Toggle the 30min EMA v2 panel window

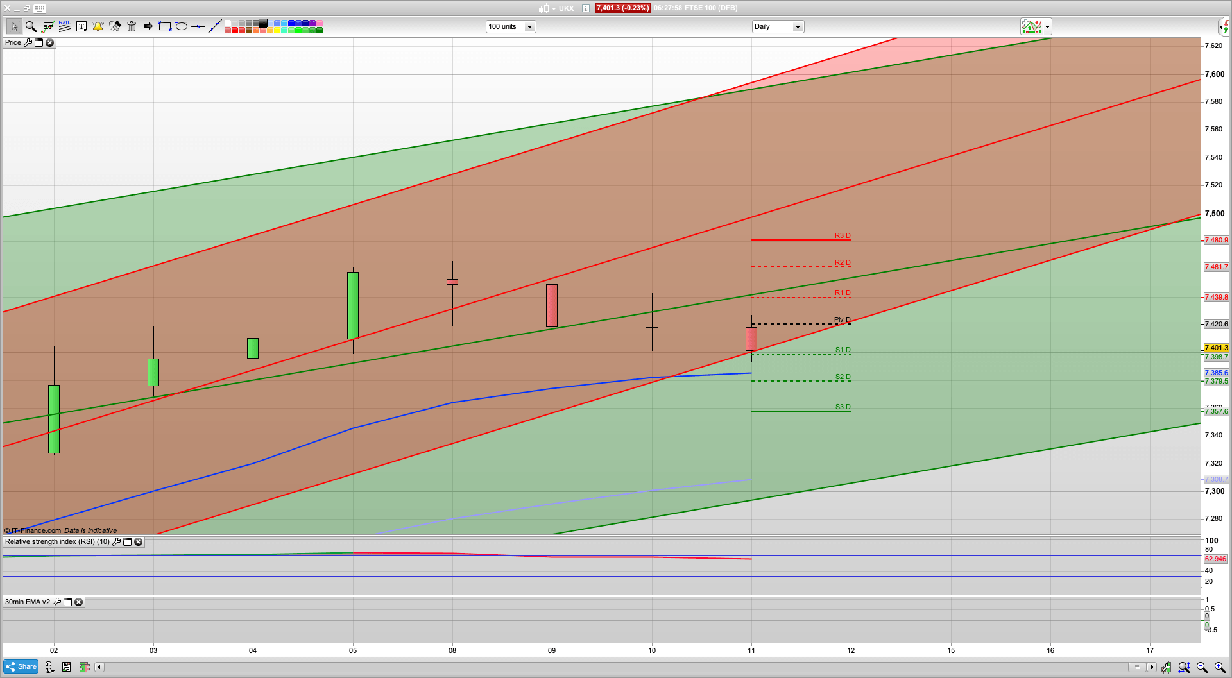tap(67, 602)
